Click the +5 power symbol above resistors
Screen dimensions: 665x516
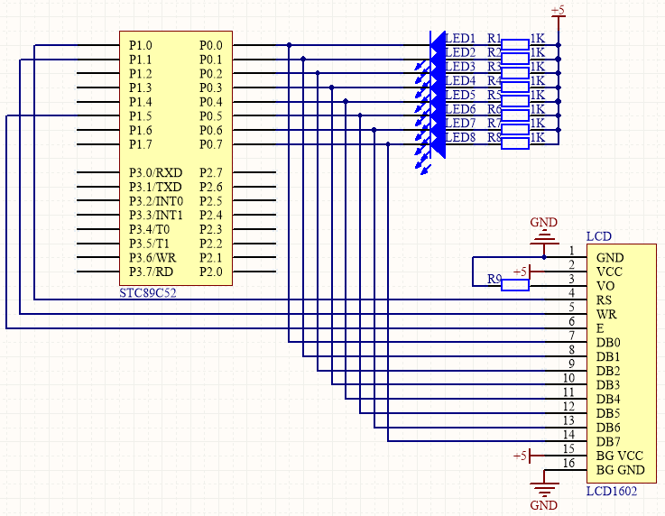tap(558, 13)
